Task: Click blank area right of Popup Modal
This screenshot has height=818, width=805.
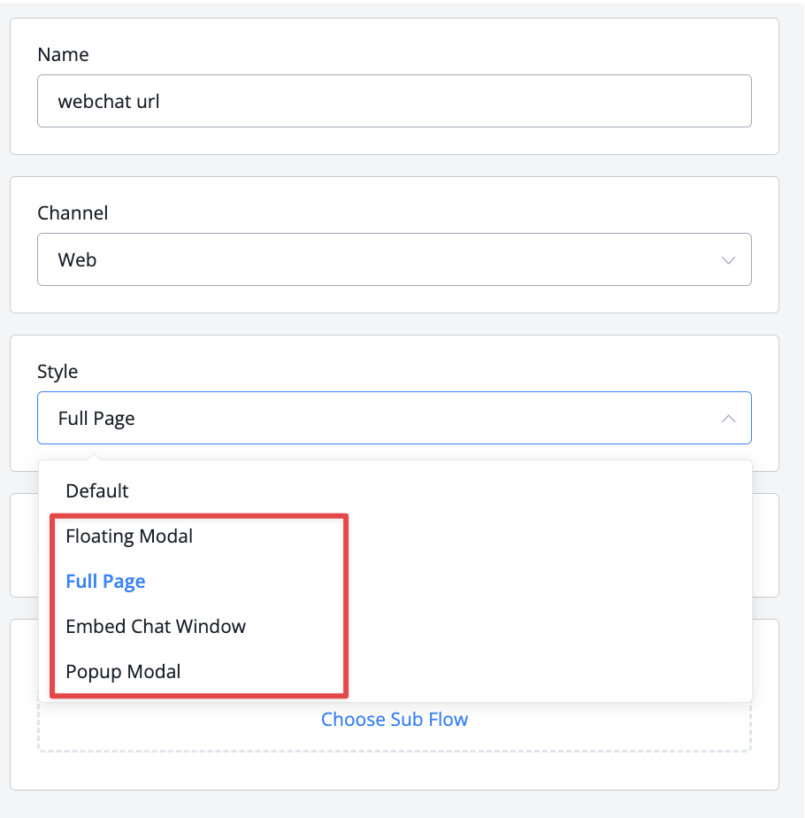Action: tap(548, 671)
